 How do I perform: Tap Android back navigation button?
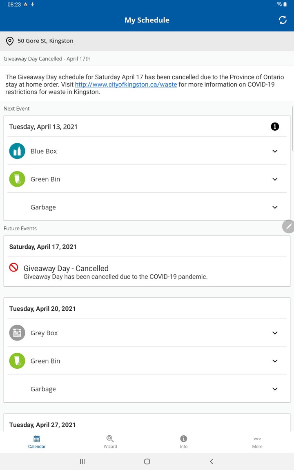click(211, 461)
